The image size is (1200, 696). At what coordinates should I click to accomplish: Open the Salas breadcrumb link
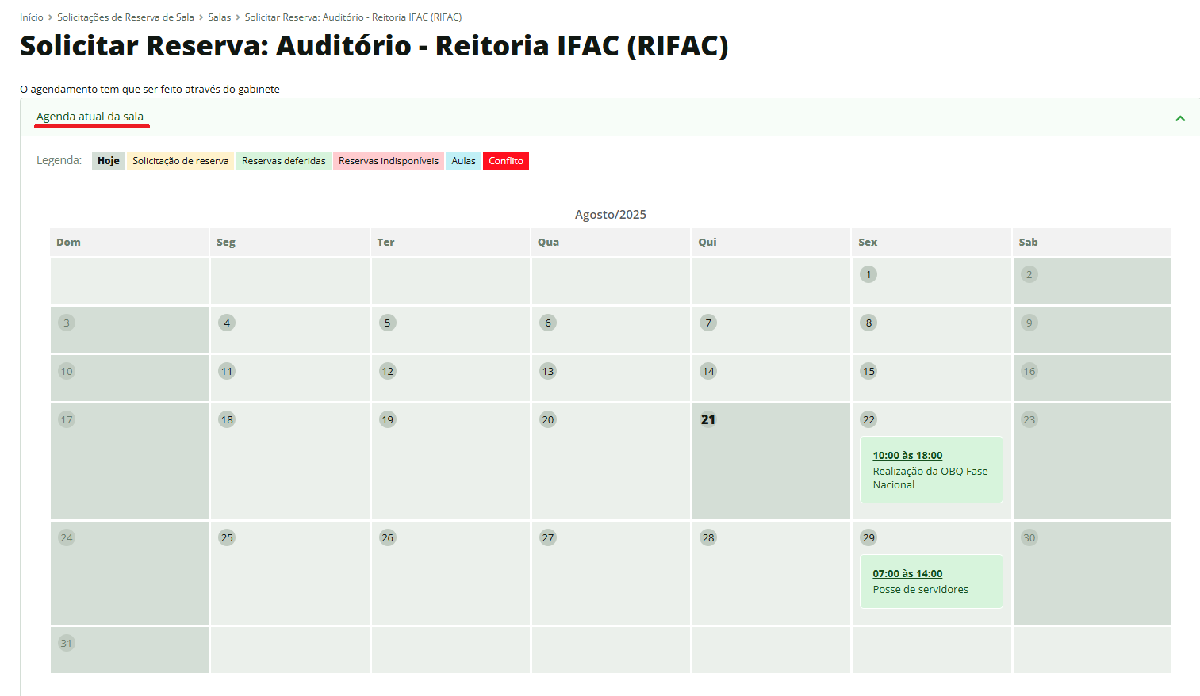[x=220, y=17]
